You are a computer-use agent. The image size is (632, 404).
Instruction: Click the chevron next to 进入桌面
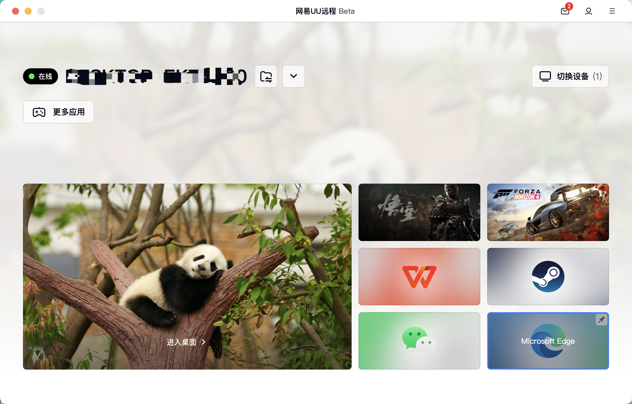coord(204,342)
